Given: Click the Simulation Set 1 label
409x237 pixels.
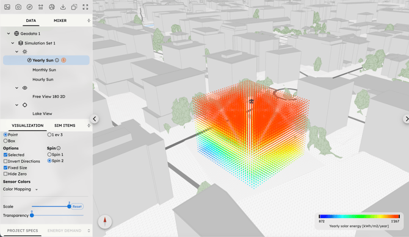Looking at the screenshot, I should (x=40, y=43).
